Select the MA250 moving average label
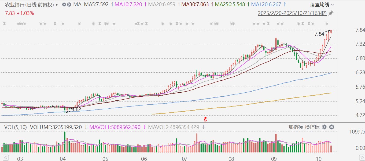365x161 pixels. click(230, 5)
